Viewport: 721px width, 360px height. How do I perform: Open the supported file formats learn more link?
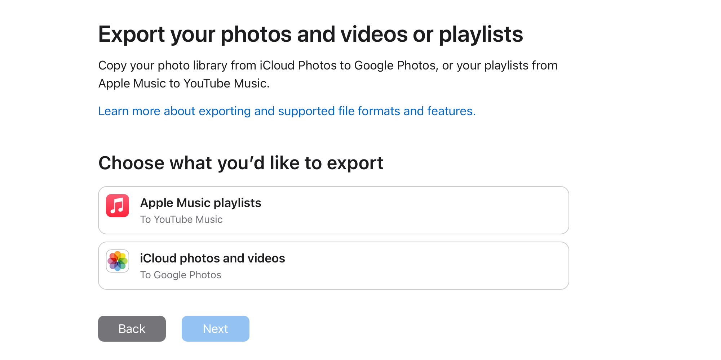click(287, 111)
